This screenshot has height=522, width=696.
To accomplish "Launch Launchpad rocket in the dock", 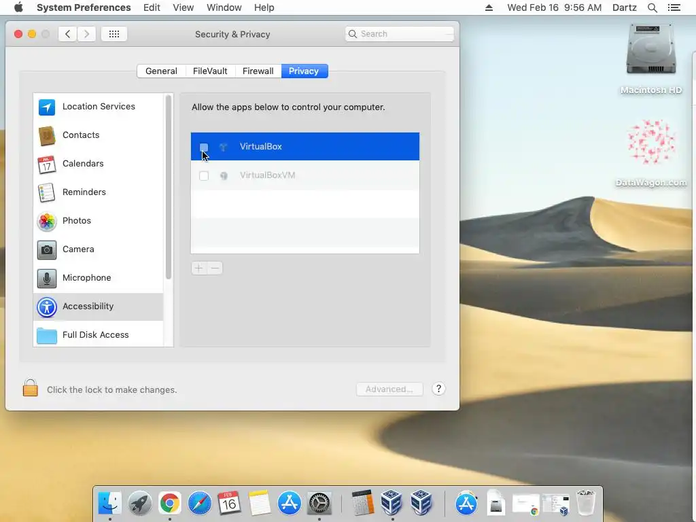I will tap(139, 503).
